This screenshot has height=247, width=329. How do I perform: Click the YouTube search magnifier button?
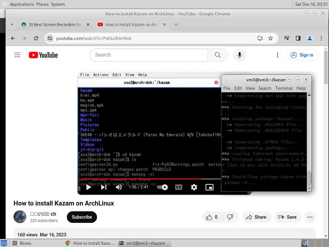(218, 55)
